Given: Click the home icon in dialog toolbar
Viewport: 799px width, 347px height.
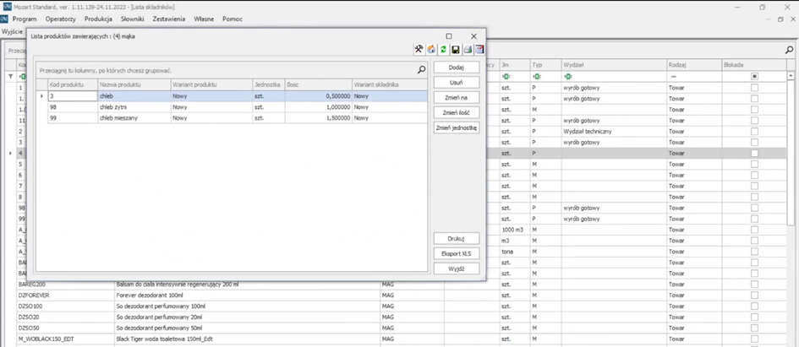Looking at the screenshot, I should pos(430,50).
